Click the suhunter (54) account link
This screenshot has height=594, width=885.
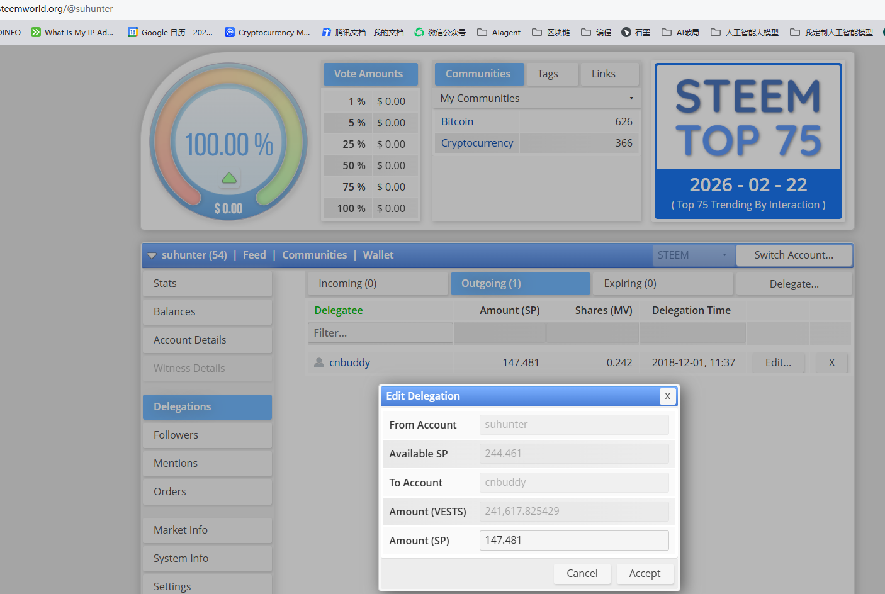[x=194, y=255]
